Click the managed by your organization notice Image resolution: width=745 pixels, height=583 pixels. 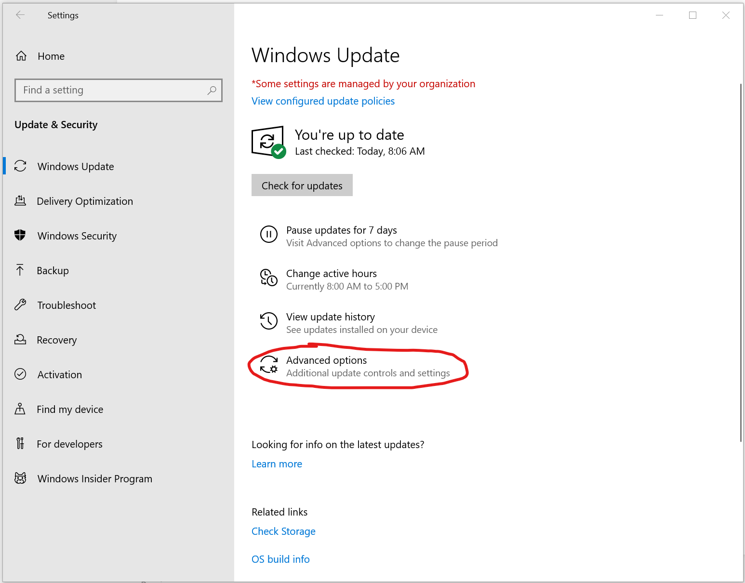[x=363, y=83]
